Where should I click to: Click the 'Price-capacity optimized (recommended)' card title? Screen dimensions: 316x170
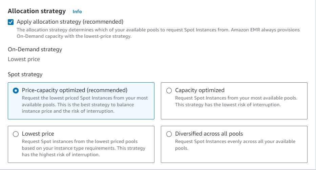[75, 90]
